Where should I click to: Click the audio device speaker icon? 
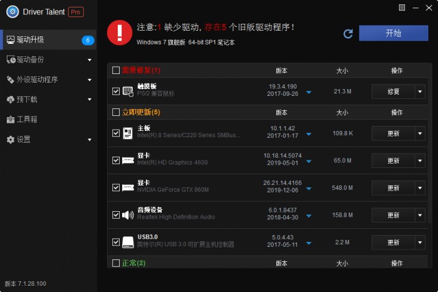(x=128, y=215)
